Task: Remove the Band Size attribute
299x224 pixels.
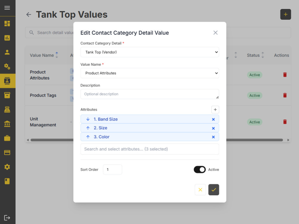Action: click(x=213, y=119)
